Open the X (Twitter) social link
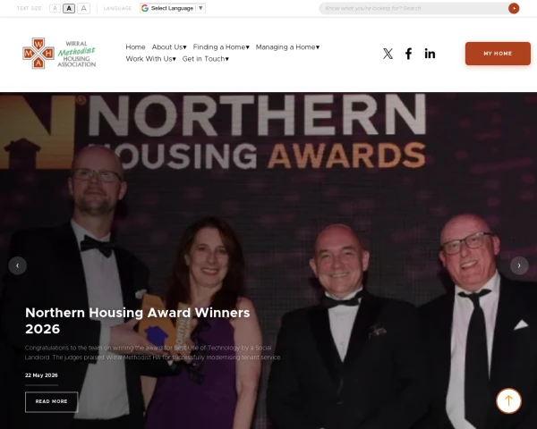 (x=388, y=54)
